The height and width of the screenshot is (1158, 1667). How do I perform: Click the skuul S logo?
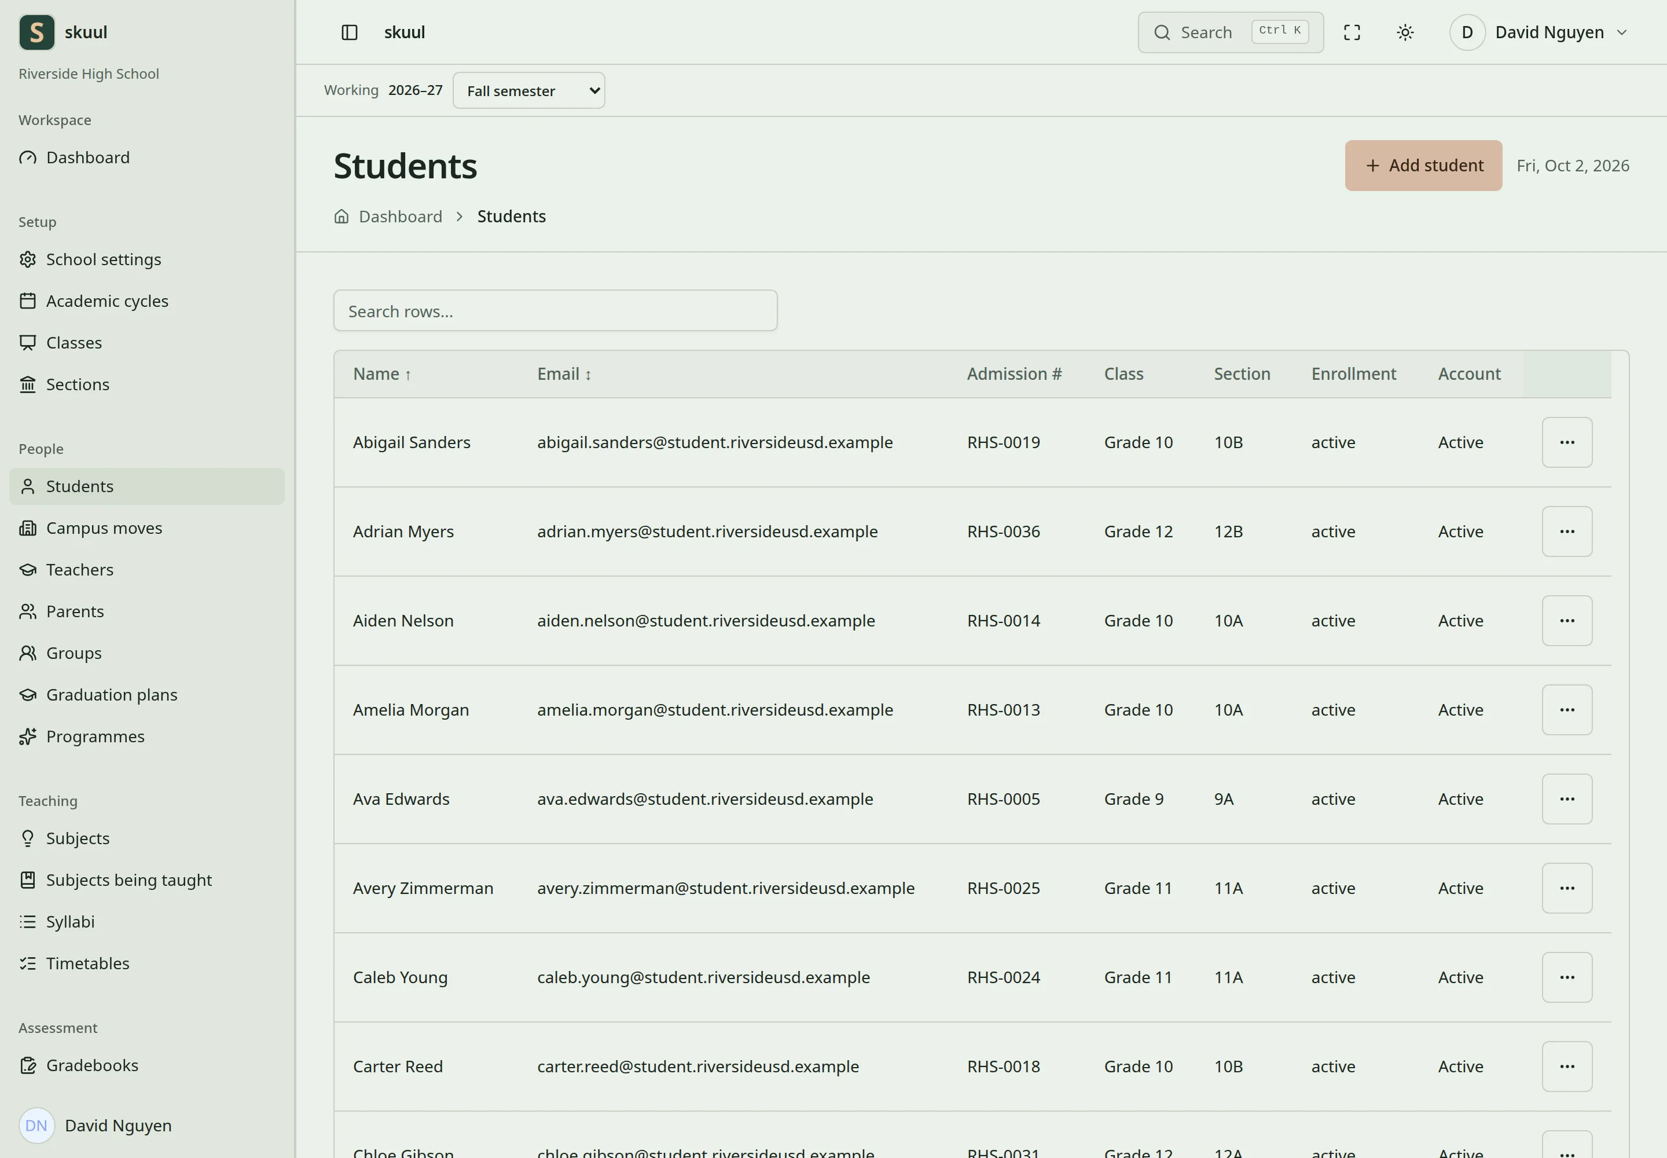(37, 32)
